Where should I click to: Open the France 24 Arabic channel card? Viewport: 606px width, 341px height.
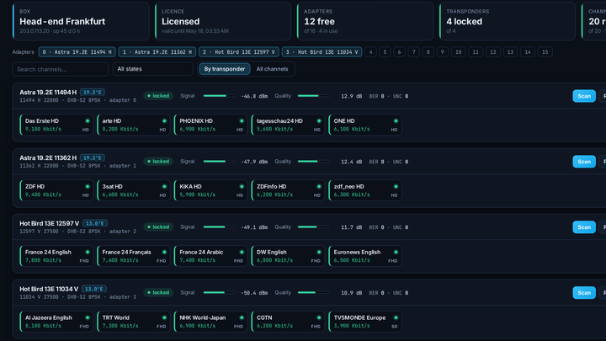(x=210, y=256)
